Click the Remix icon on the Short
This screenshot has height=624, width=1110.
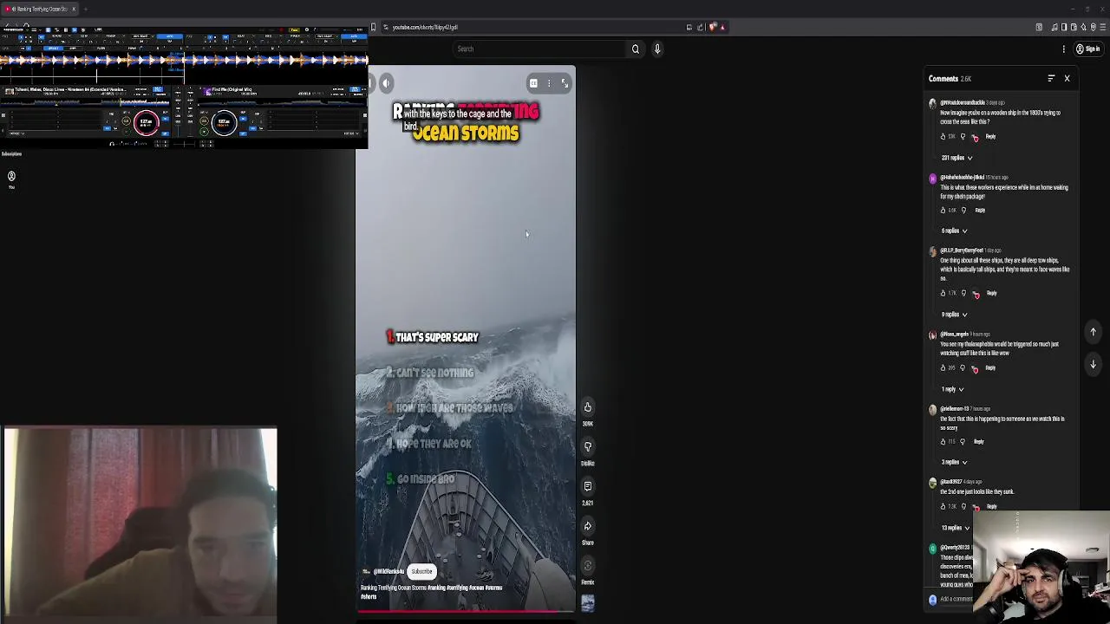(587, 566)
